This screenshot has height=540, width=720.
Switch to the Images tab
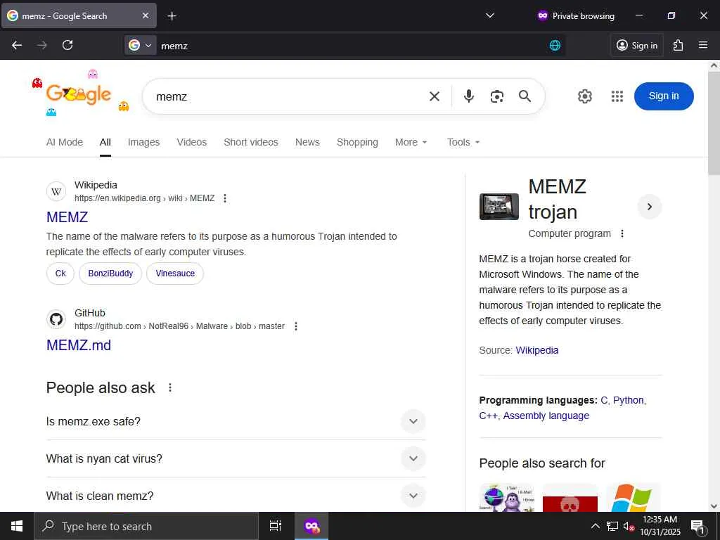143,142
